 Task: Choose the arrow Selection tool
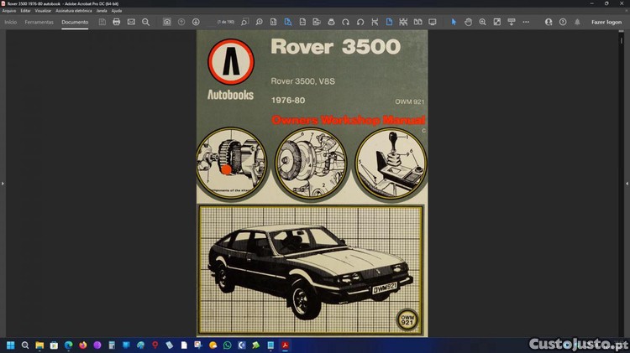(x=454, y=22)
